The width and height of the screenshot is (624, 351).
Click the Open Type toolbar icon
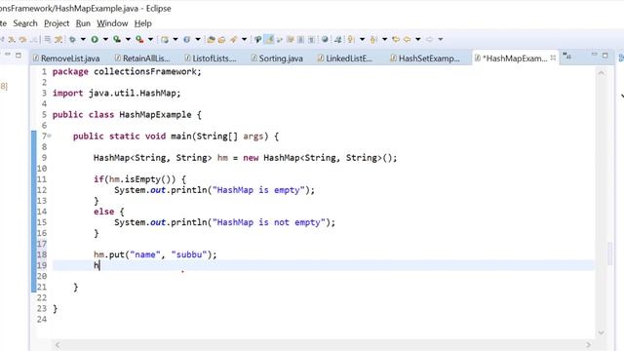tap(211, 39)
